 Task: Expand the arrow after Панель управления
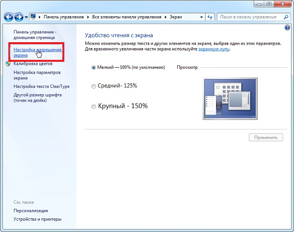pos(88,17)
